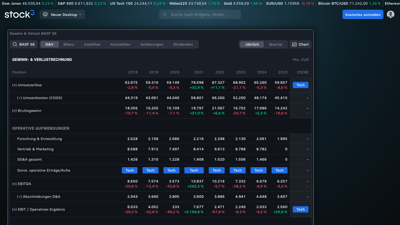The width and height of the screenshot is (400, 225).
Task: Click the SG&A gesamt 2020 value '1.228'
Action: click(x=174, y=159)
